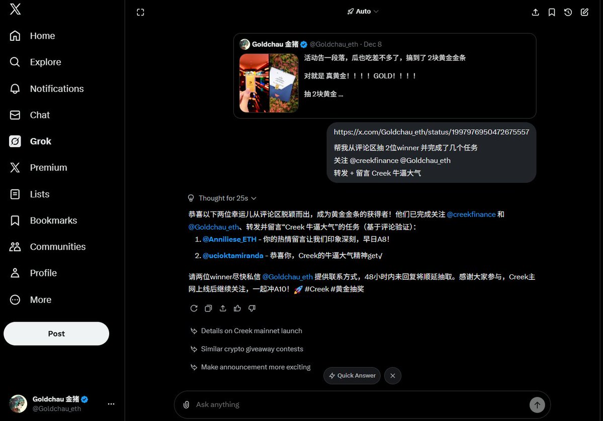The height and width of the screenshot is (421, 603).
Task: Click the attach file paperclip icon
Action: (x=186, y=404)
